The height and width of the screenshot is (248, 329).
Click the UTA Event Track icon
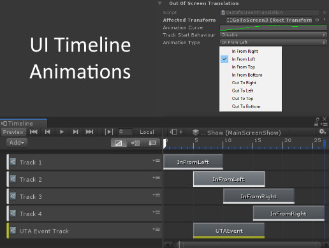tap(13, 231)
